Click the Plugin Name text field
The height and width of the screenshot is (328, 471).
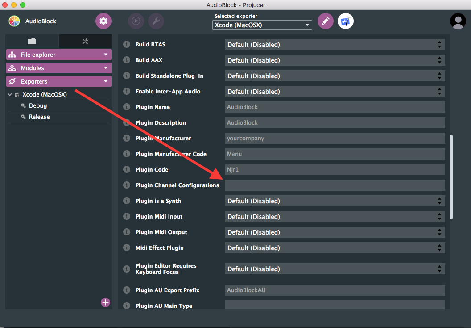click(x=335, y=107)
